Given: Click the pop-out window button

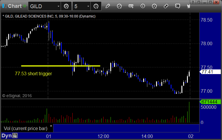Looking at the screenshot, I should tap(199, 2).
